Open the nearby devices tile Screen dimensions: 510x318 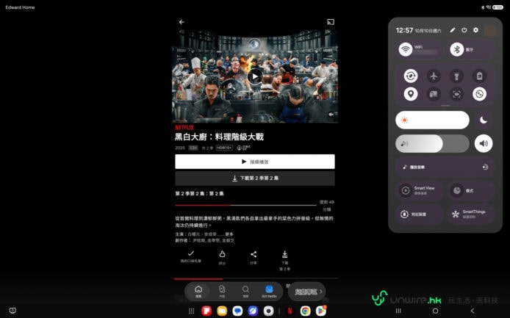point(420,214)
